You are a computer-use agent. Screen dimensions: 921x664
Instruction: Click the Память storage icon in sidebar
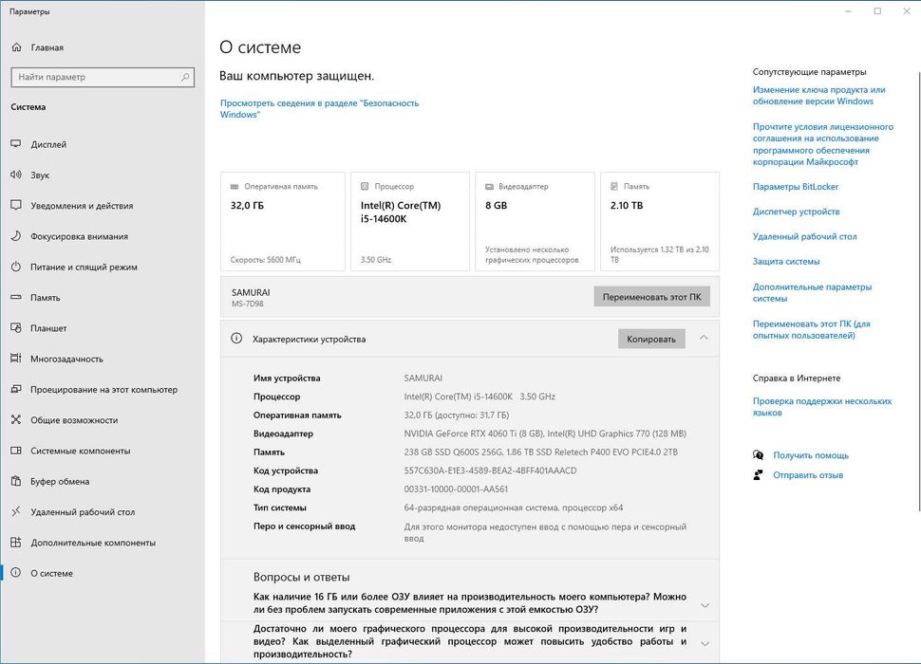coord(16,298)
